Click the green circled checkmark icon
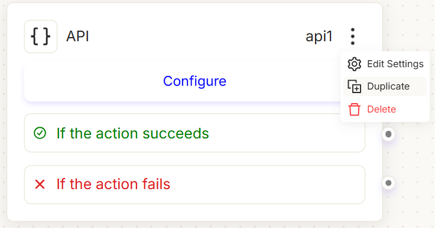The height and width of the screenshot is (228, 435). click(x=40, y=133)
